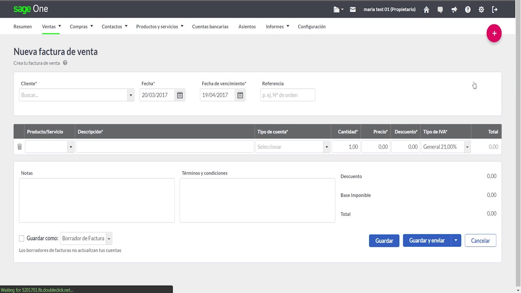Click the 'Base Imponible' label
Image resolution: width=521 pixels, height=293 pixels.
(356, 195)
